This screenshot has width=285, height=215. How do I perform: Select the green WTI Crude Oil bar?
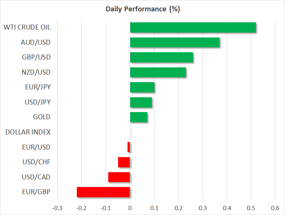[x=193, y=28]
